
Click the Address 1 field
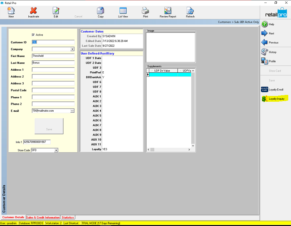pos(53,70)
